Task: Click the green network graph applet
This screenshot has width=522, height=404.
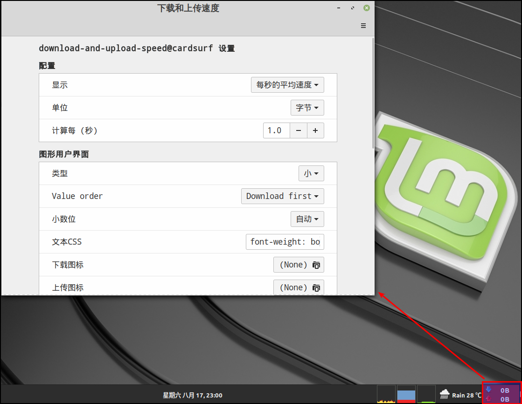Action: pyautogui.click(x=426, y=394)
